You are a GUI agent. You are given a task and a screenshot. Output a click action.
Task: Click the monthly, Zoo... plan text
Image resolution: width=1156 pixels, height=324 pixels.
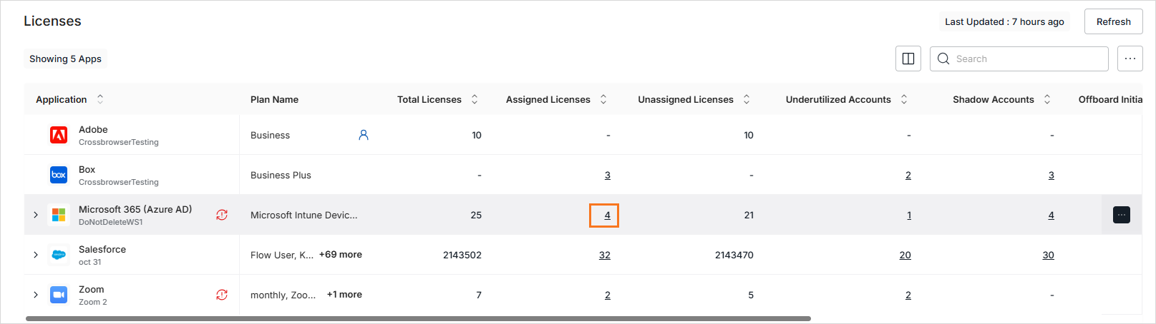pyautogui.click(x=283, y=295)
